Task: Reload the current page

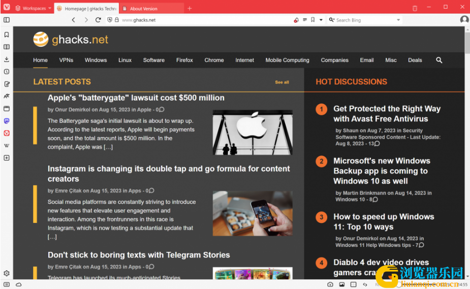Action: pyautogui.click(x=98, y=20)
